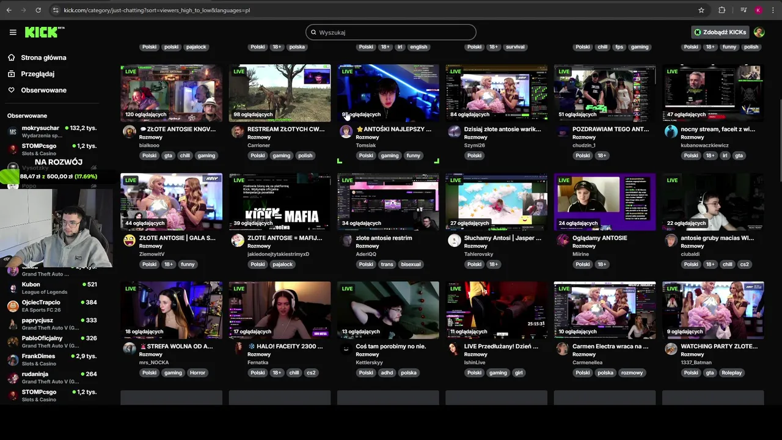Open Szymi26 streamer avatar
The image size is (782, 440).
point(454,131)
